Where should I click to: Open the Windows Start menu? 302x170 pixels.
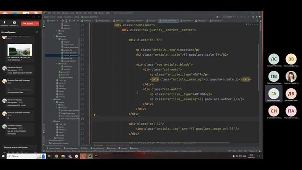[x=3, y=156]
